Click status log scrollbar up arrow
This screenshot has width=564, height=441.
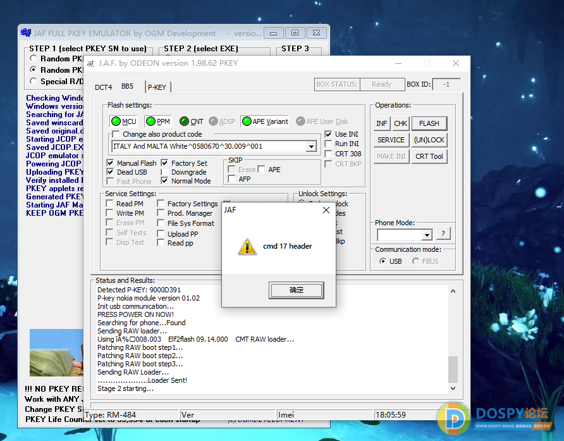[453, 291]
